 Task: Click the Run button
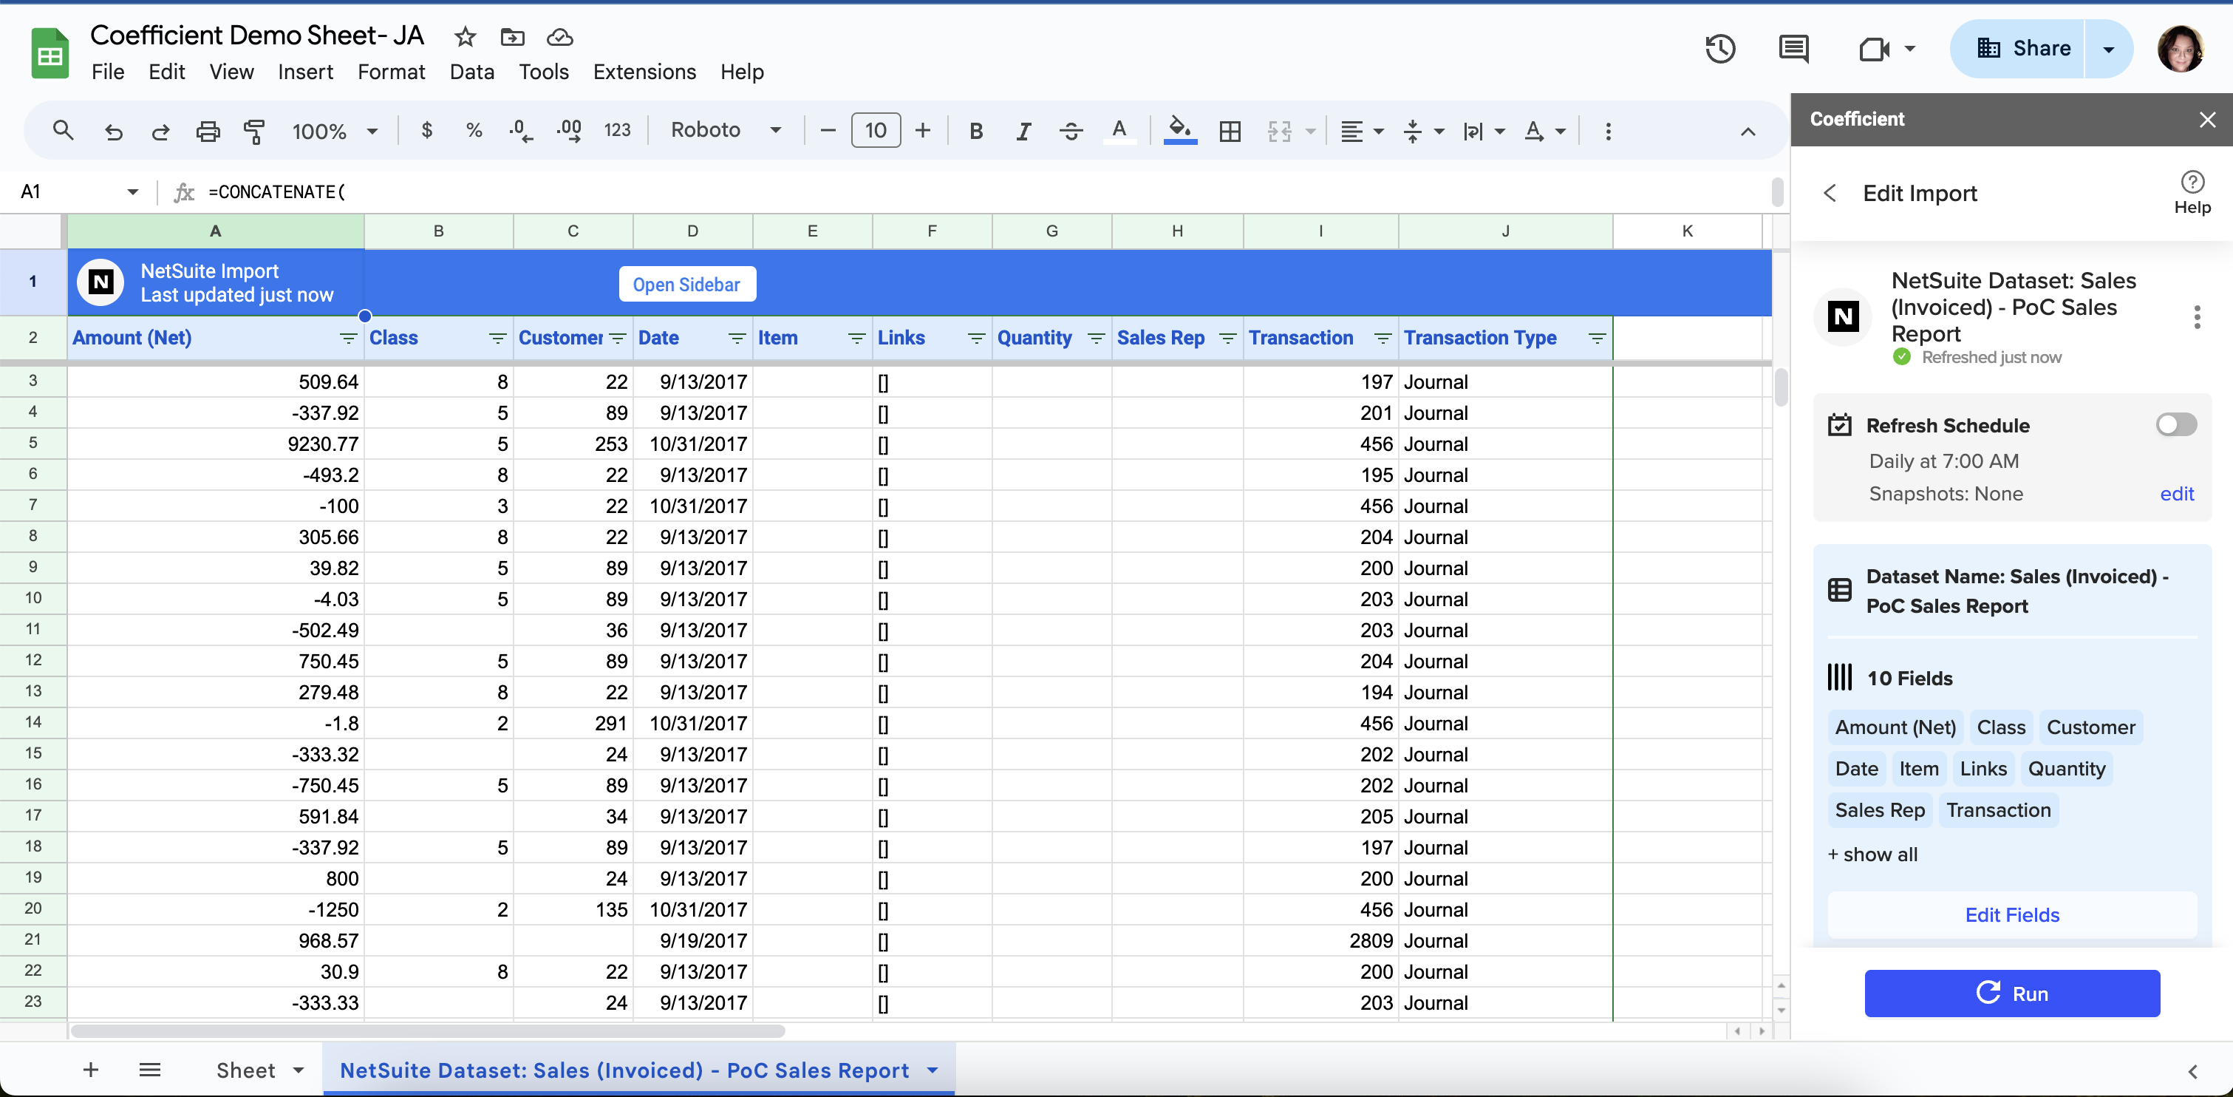point(2011,993)
